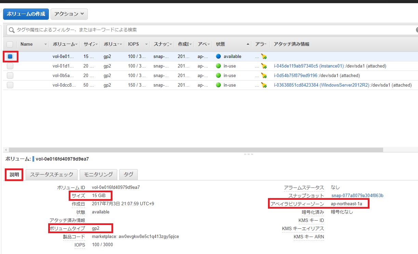Click the create alarm icon for vol-0dcc8

tap(264, 85)
